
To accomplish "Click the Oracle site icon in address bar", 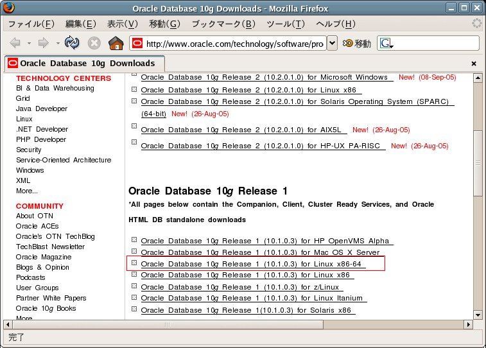I will coord(137,43).
